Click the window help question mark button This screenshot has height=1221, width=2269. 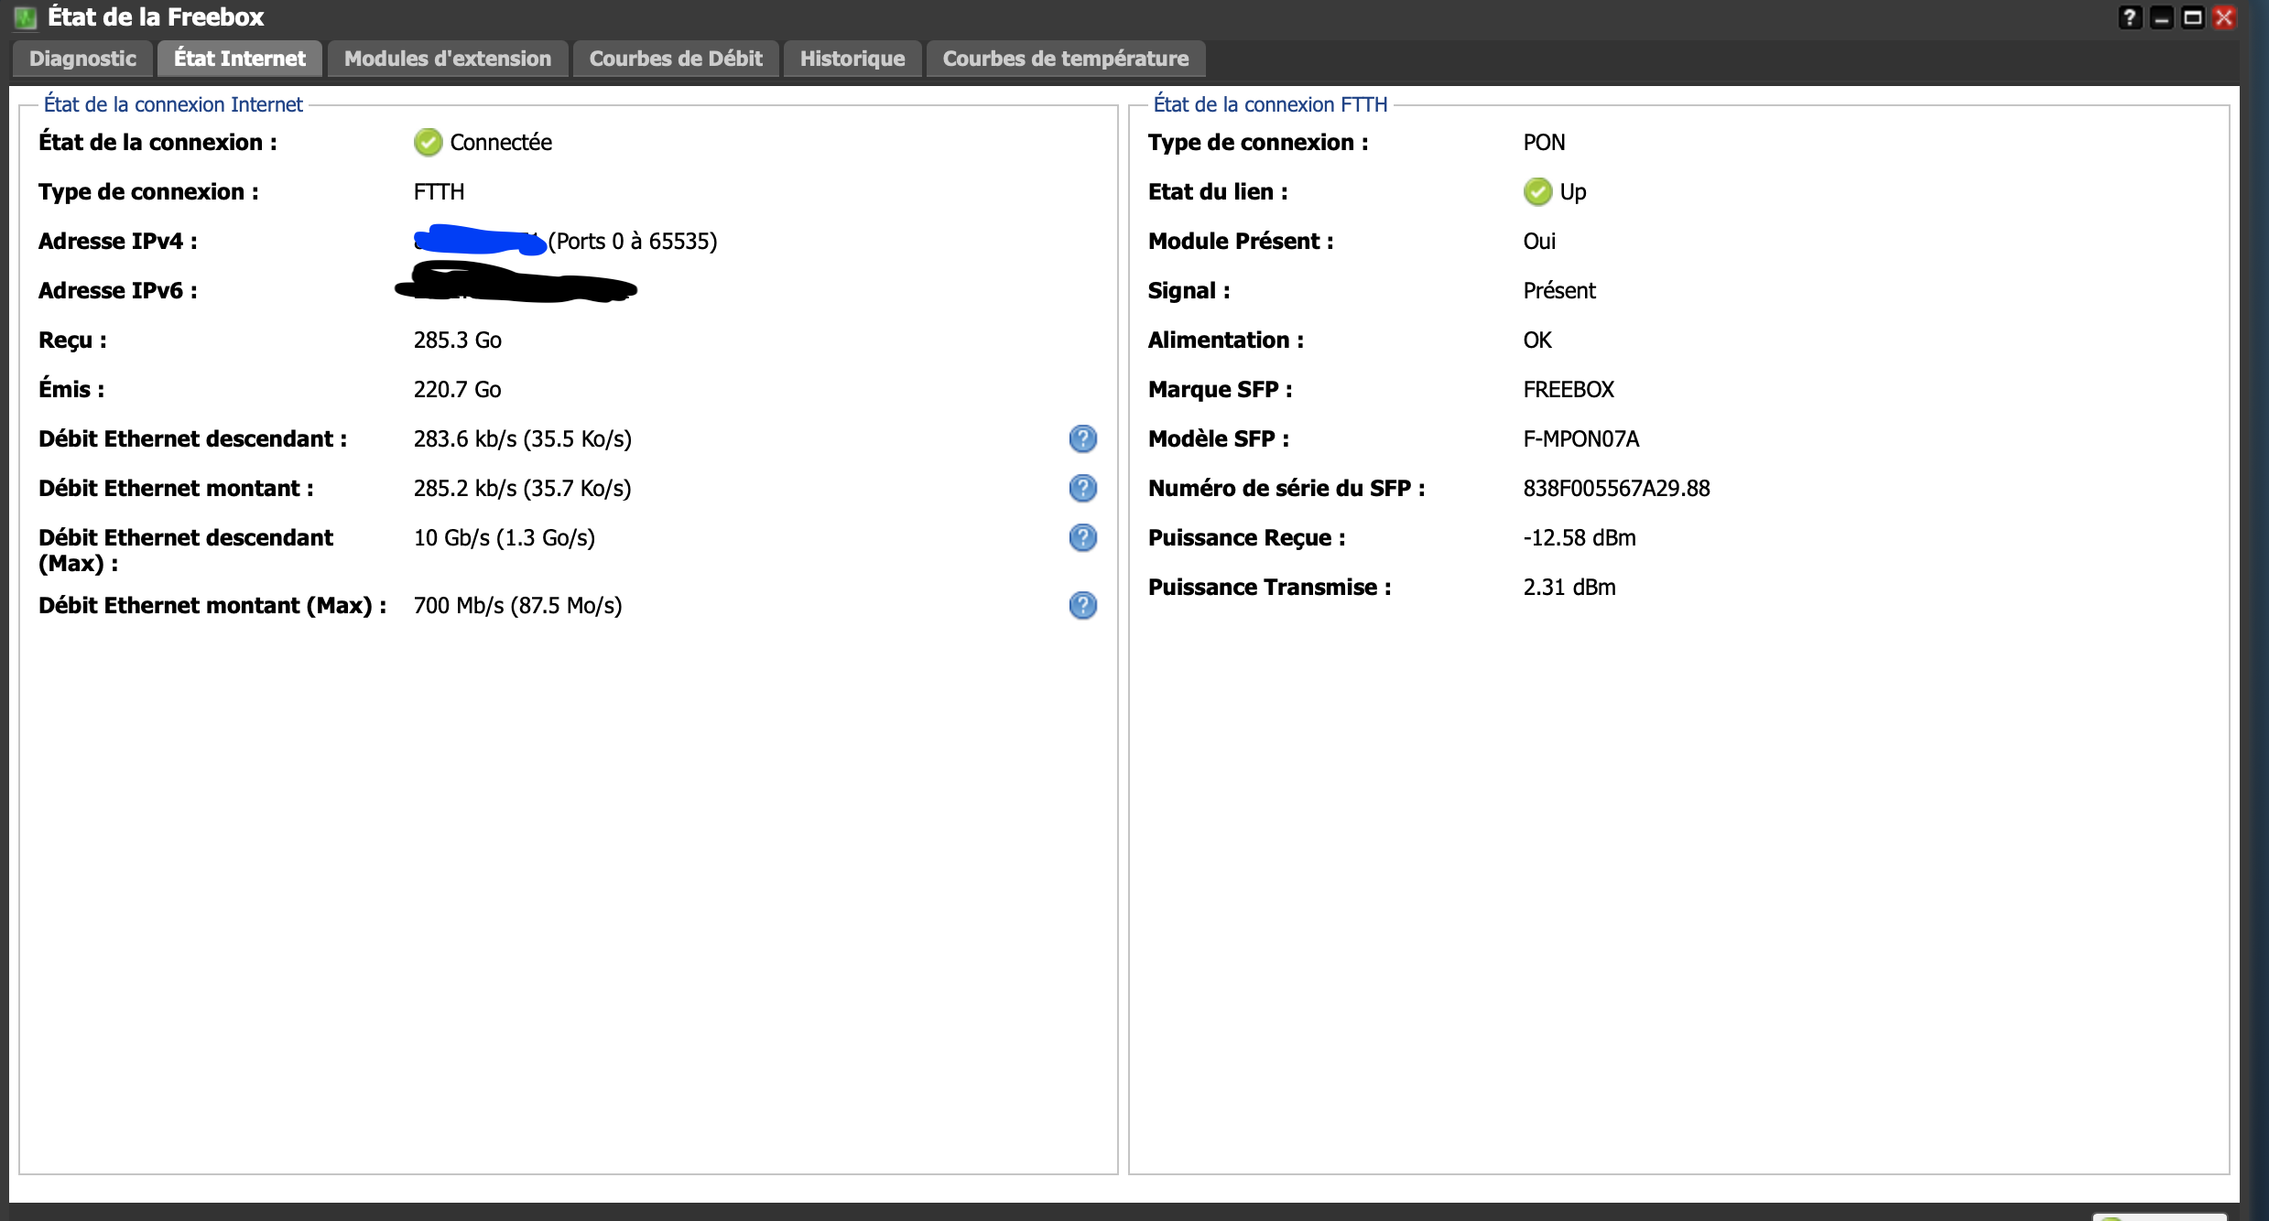(x=2130, y=17)
